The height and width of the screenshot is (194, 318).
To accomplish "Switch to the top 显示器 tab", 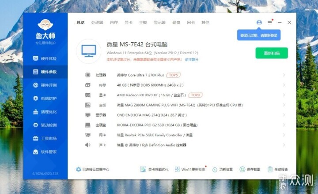I will [x=159, y=22].
